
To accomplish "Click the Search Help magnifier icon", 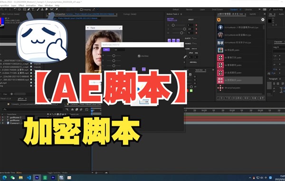I will point(270,10).
